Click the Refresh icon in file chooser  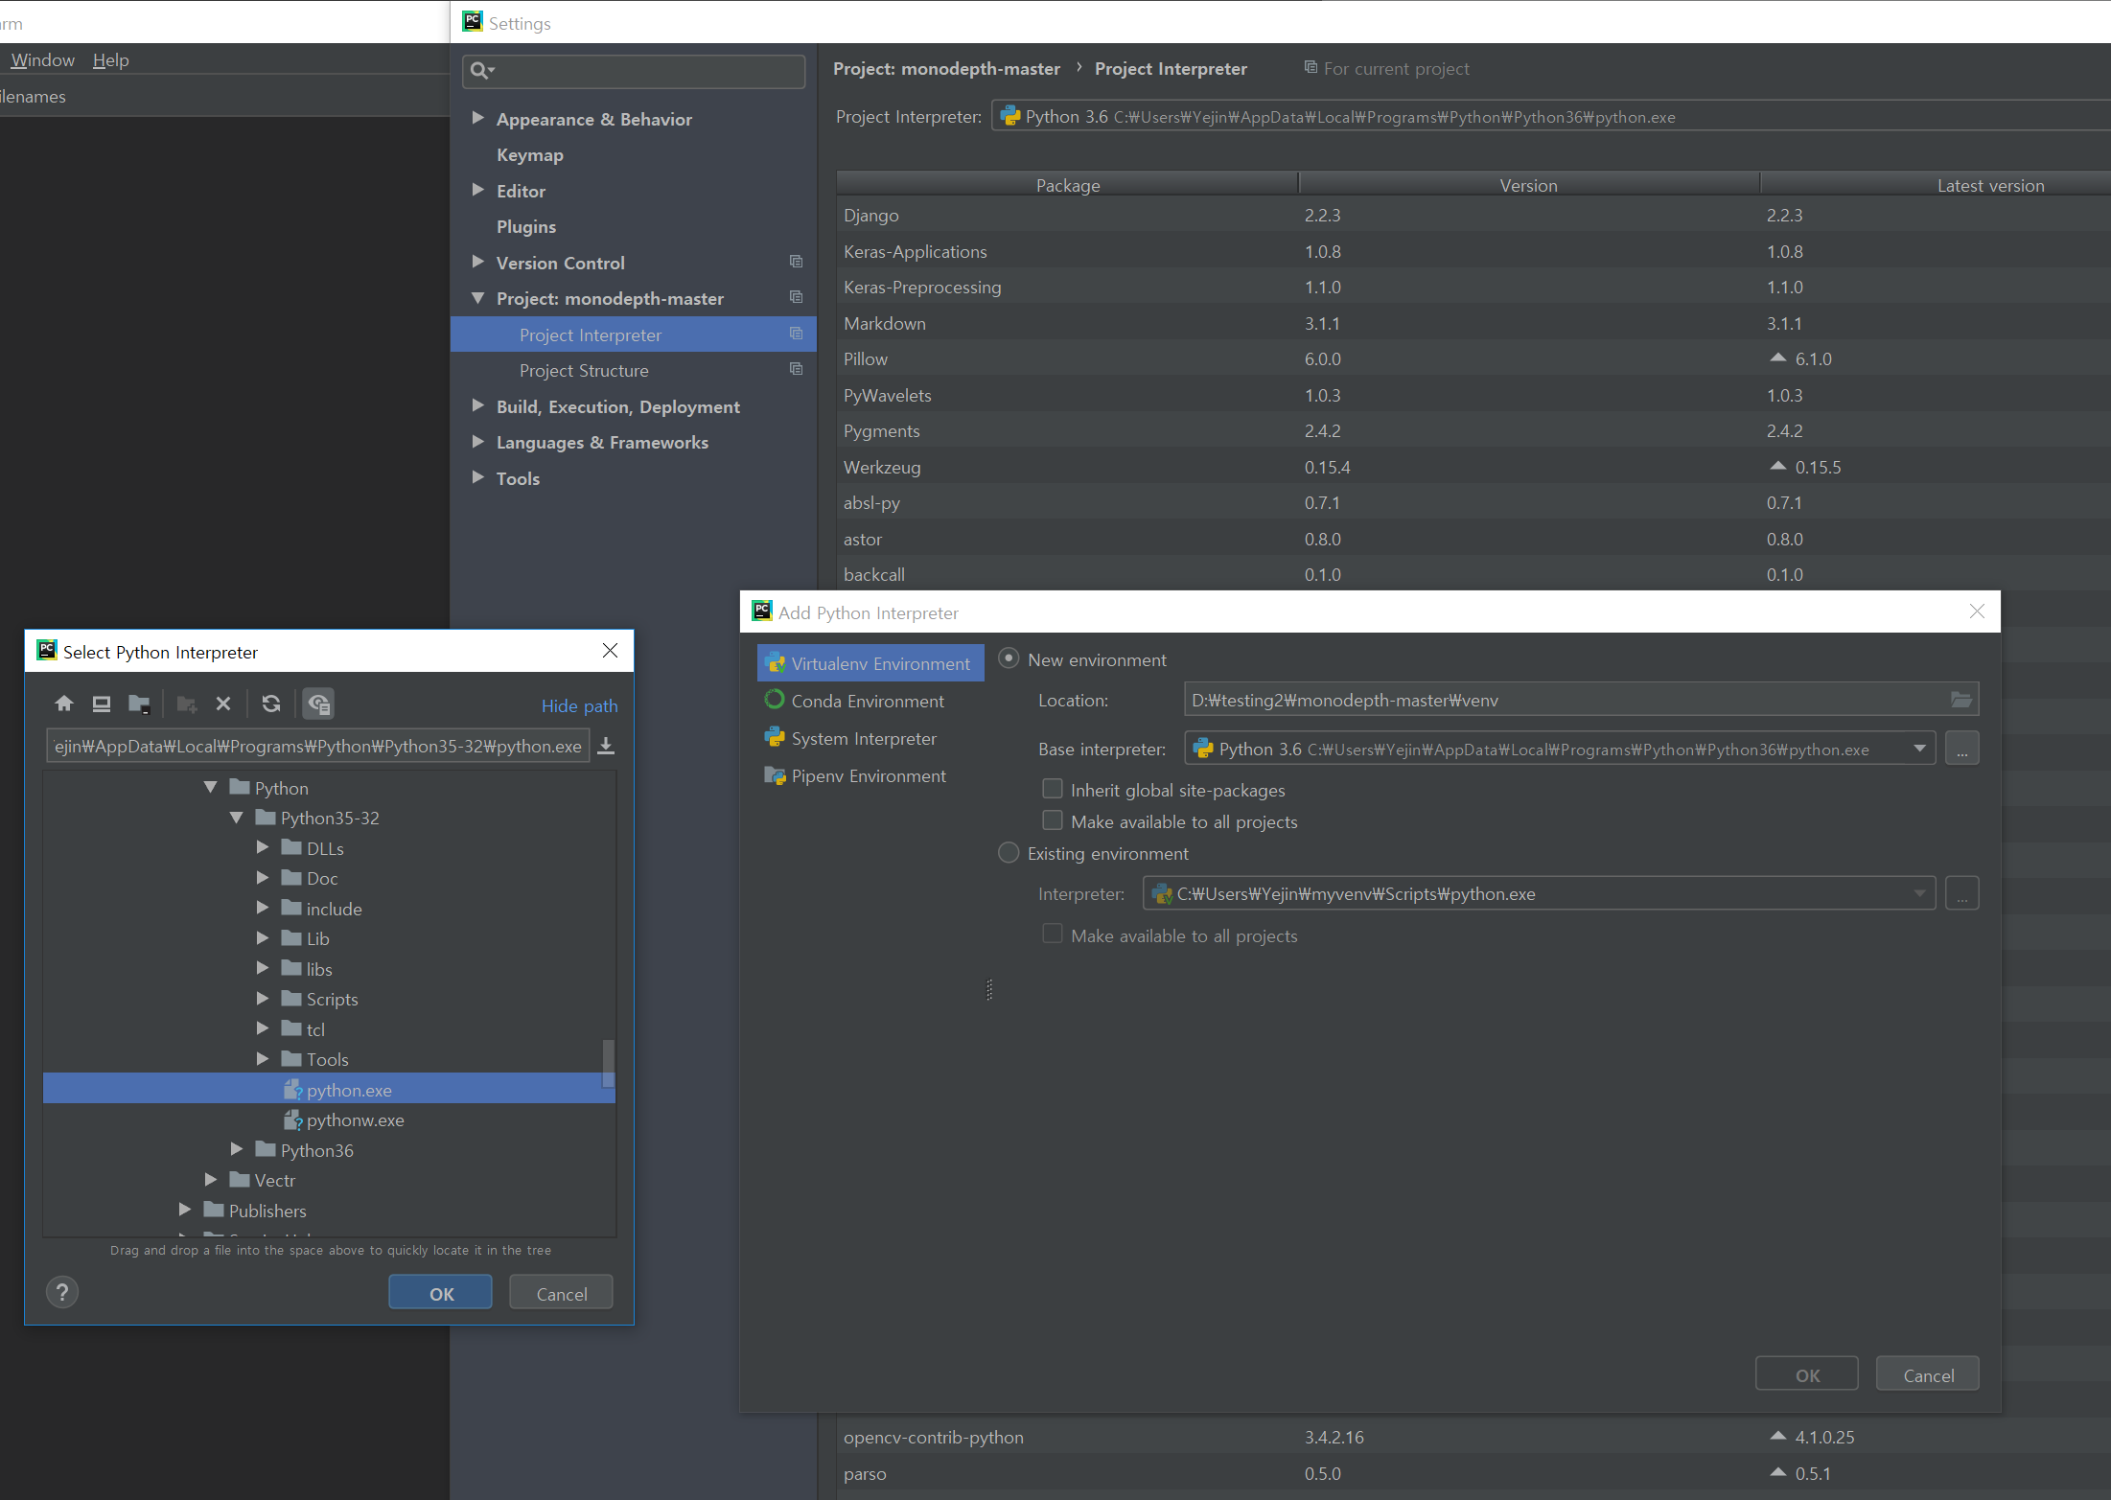click(x=271, y=704)
